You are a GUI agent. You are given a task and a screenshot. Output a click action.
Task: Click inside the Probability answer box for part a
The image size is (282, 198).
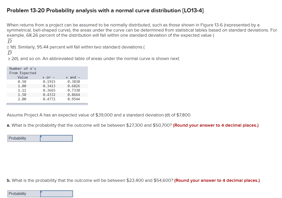click(56, 138)
